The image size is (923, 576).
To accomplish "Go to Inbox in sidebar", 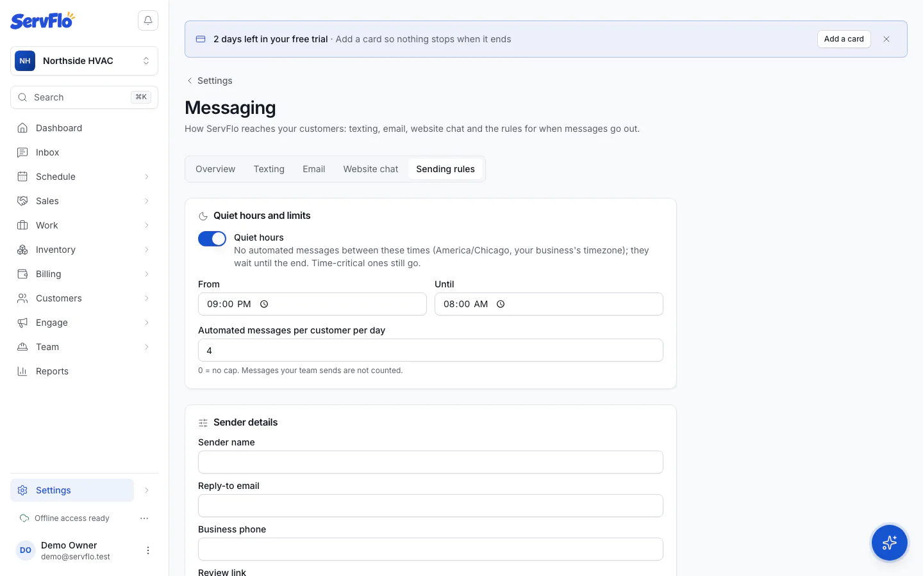I will [x=84, y=152].
